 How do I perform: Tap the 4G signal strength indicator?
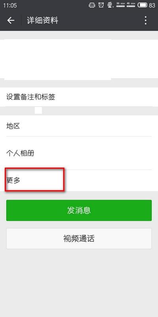click(x=131, y=5)
